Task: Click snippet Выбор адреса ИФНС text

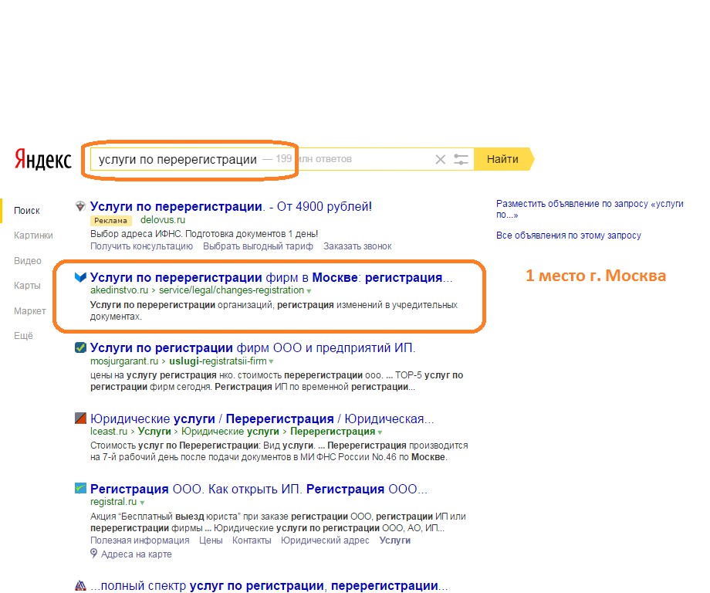Action: (204, 234)
